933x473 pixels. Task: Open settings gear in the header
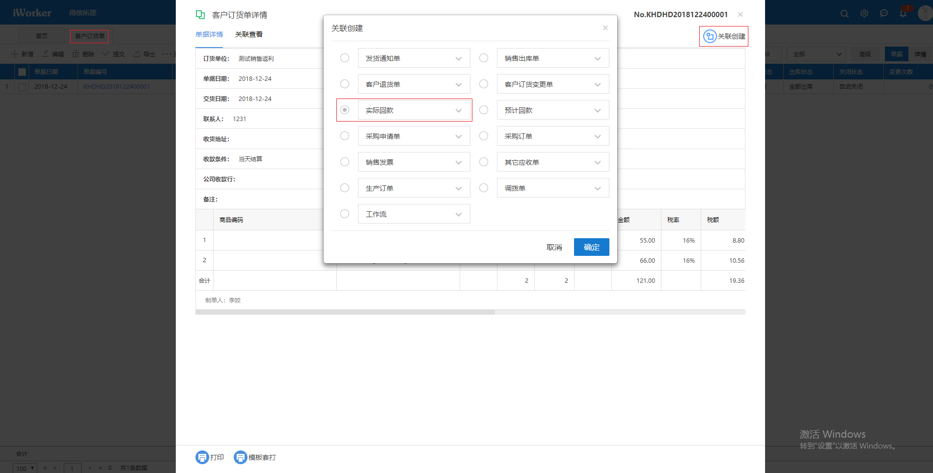864,14
